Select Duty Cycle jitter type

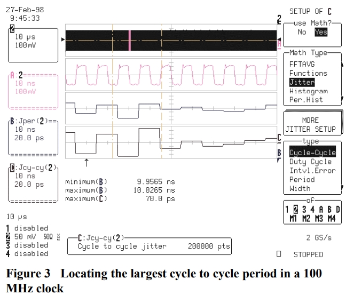click(310, 162)
